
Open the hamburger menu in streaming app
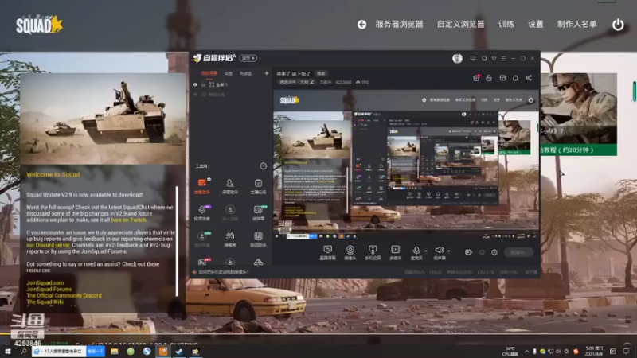(503, 58)
